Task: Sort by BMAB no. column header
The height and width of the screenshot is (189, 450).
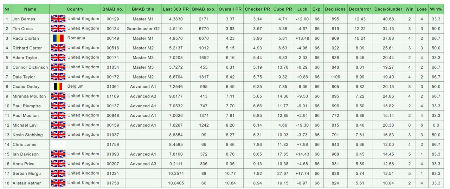Action: tap(112, 9)
